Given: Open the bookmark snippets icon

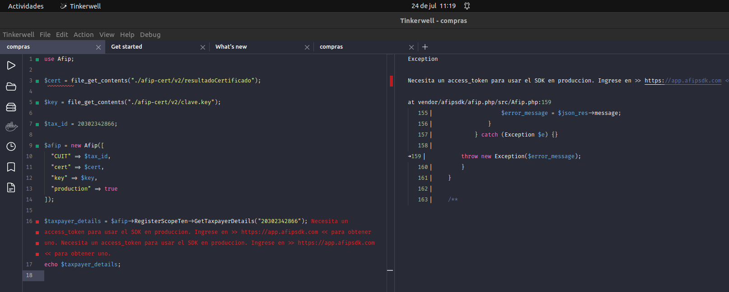Looking at the screenshot, I should click(11, 167).
